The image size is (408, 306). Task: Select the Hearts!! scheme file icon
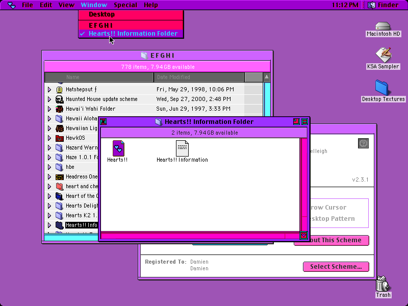118,148
